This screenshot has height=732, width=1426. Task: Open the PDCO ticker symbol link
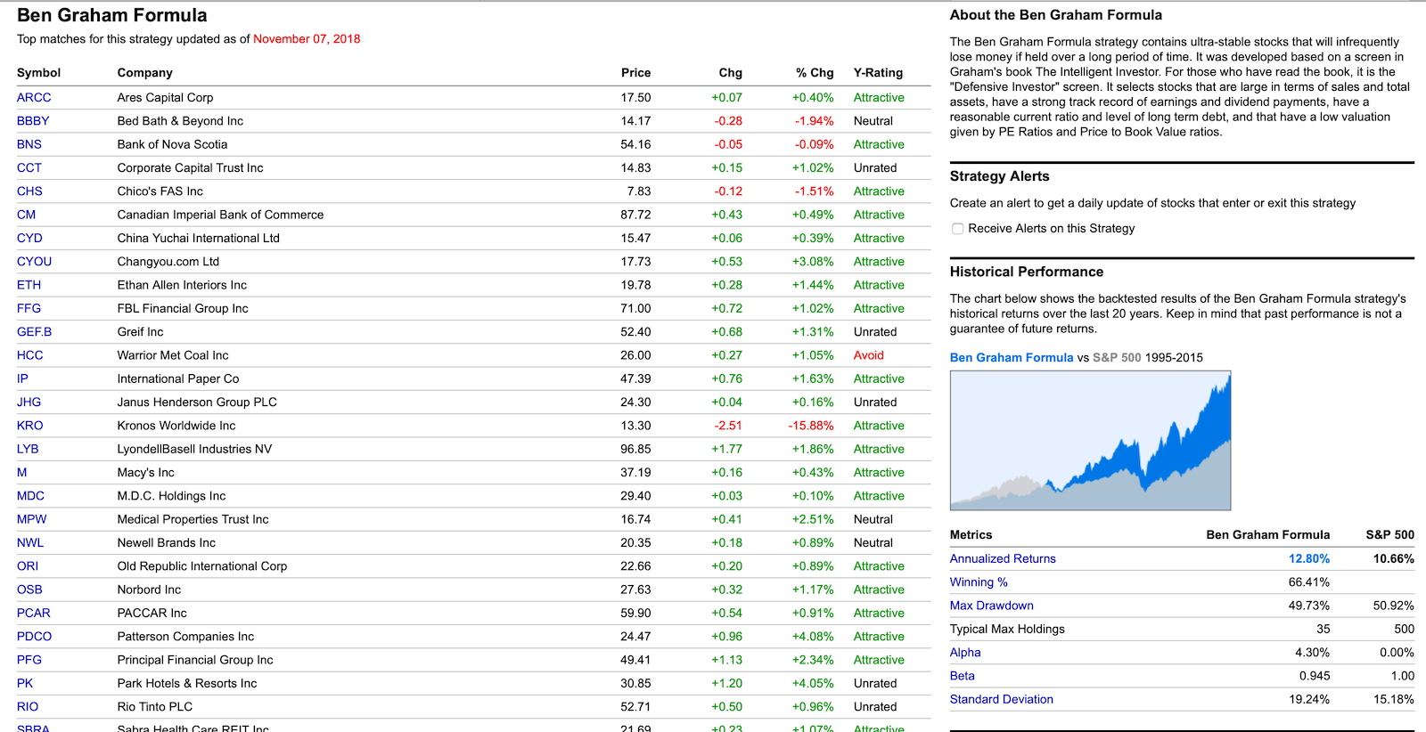[35, 637]
